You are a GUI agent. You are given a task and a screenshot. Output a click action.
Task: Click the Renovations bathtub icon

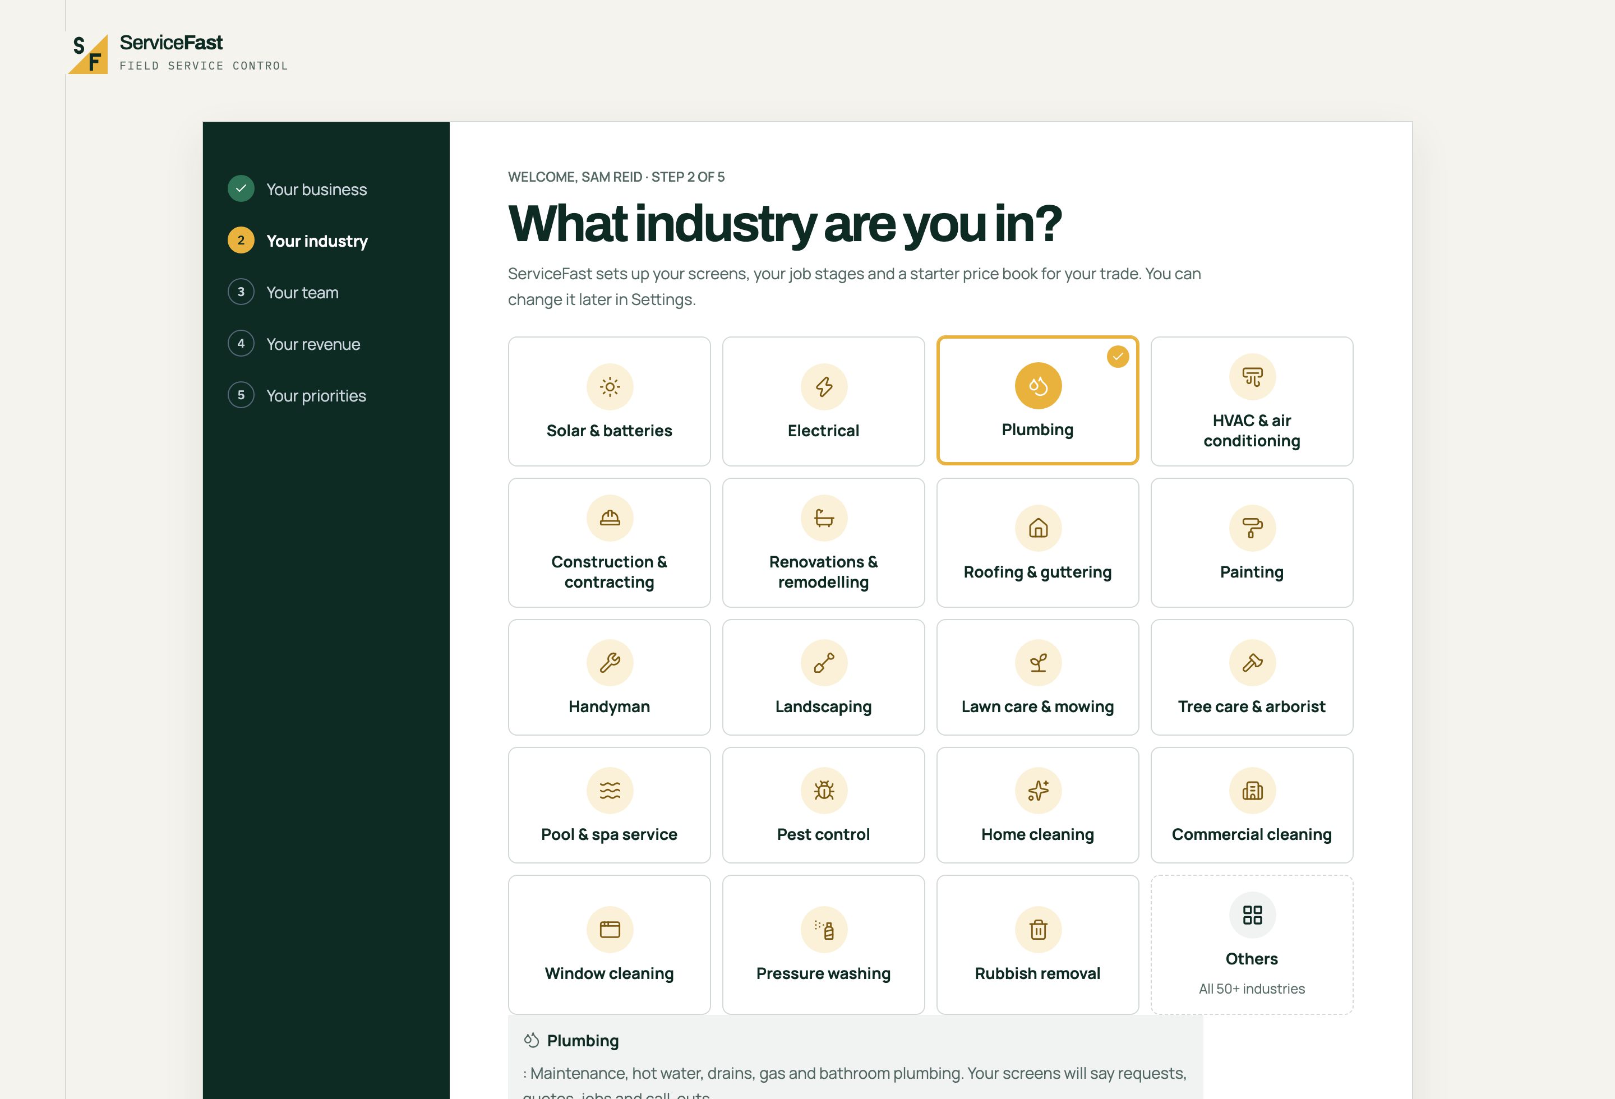pyautogui.click(x=824, y=518)
